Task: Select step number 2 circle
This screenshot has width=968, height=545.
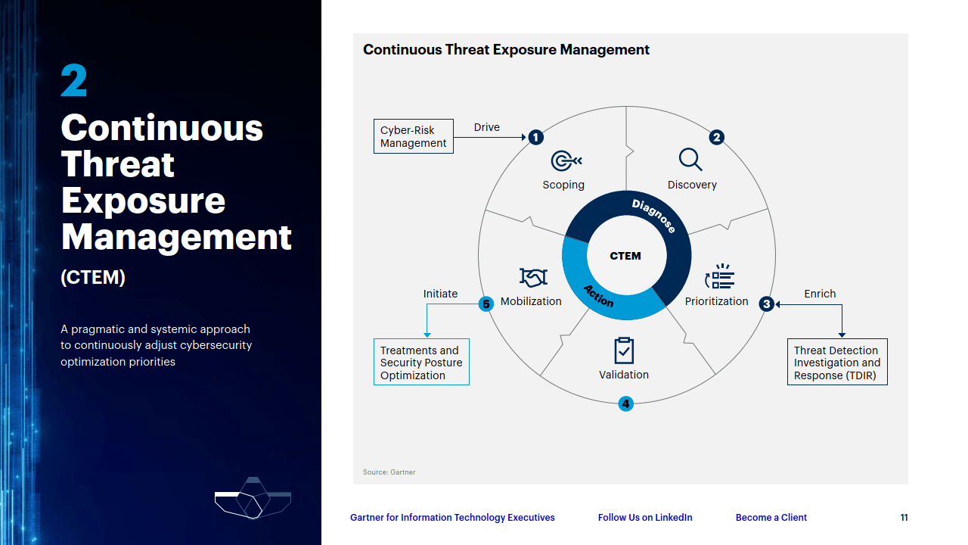Action: click(716, 137)
